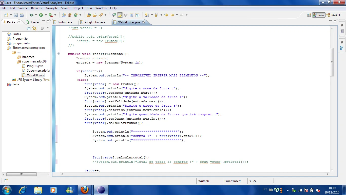Open the Project menu
This screenshot has height=195, width=346.
click(78, 8)
